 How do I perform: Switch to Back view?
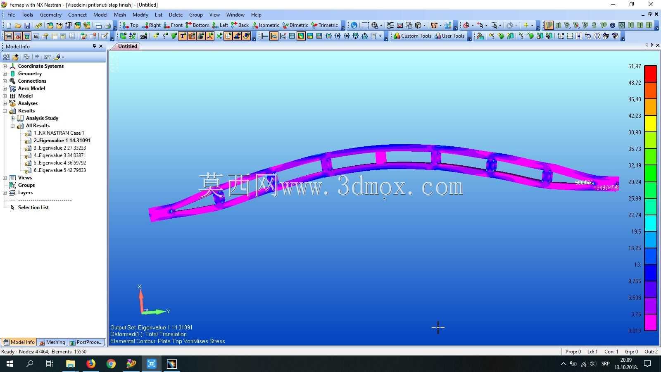(240, 25)
